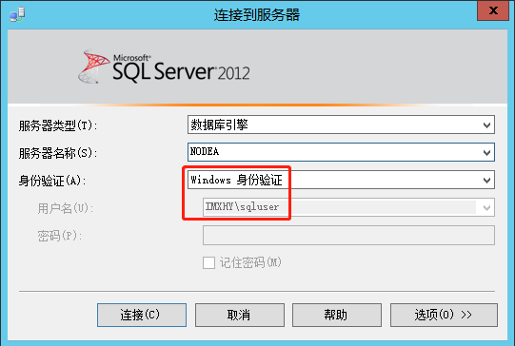Screen dimensions: 515x346
Task: Click the 帮助 button
Action: pos(337,315)
